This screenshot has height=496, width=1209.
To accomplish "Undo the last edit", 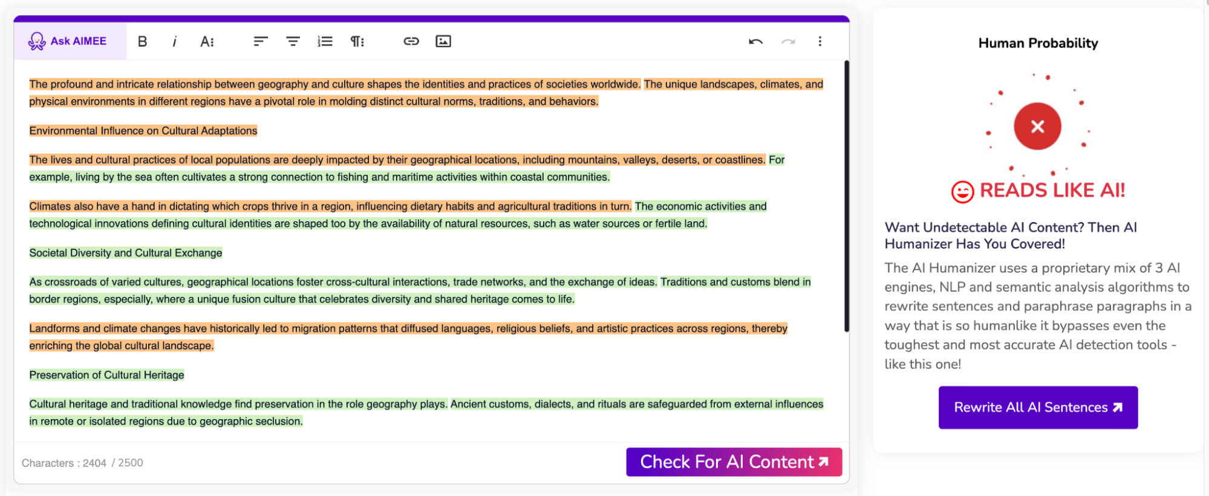I will click(x=755, y=41).
